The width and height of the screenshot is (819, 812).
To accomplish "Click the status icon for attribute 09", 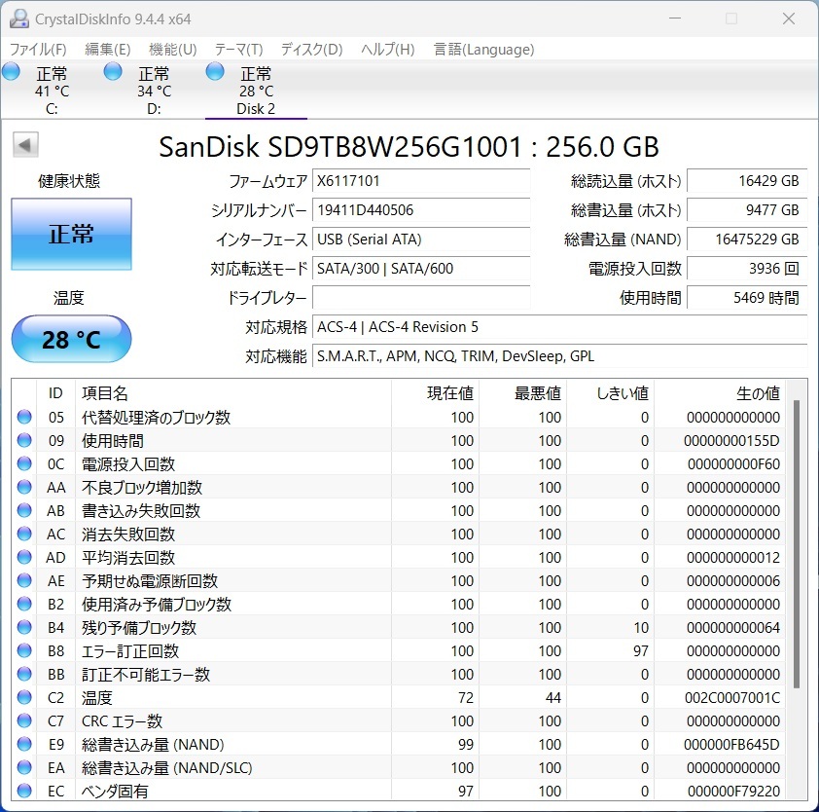I will click(24, 440).
